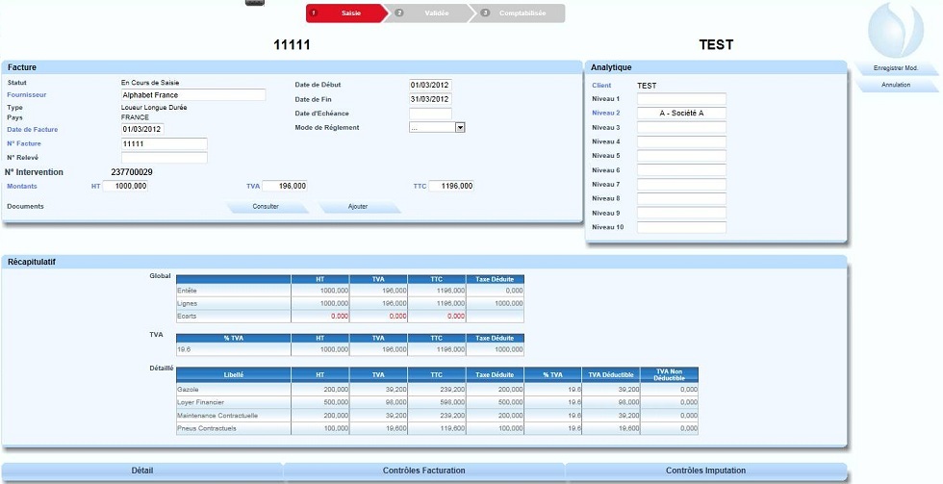This screenshot has width=943, height=484.
Task: Expand the Détail section
Action: click(x=142, y=471)
